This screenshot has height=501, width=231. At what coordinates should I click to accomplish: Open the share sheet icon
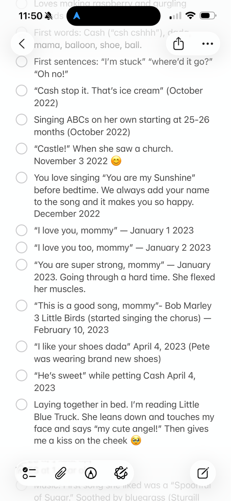(x=178, y=44)
